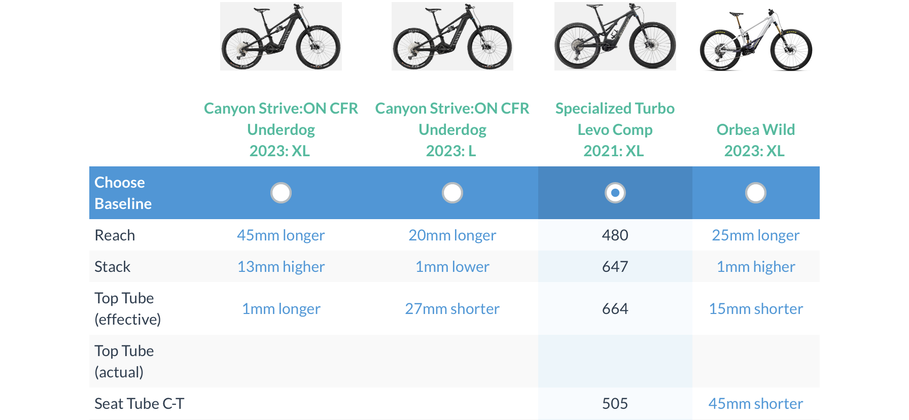Viewport: 909px width, 420px height.
Task: Click the Specialized Turbo Levo bike image
Action: point(615,37)
